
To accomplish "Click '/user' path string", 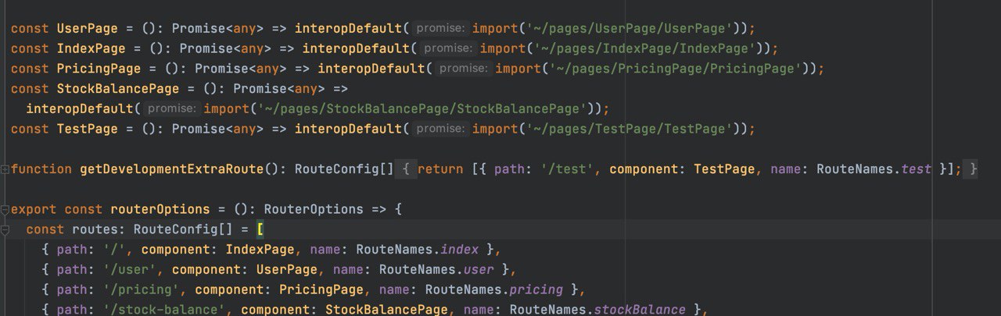I will pyautogui.click(x=129, y=270).
